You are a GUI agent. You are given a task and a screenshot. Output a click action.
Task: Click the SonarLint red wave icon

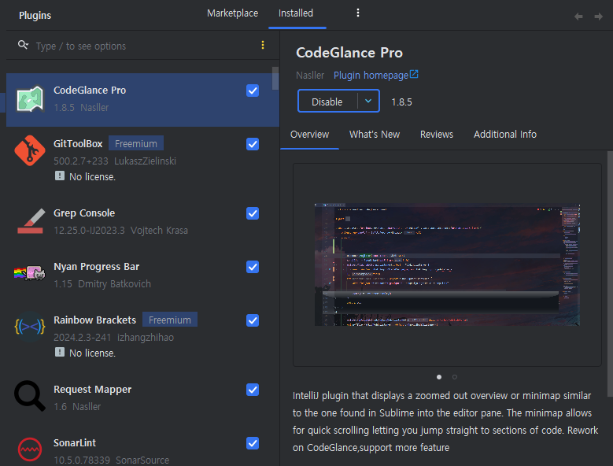tap(30, 449)
